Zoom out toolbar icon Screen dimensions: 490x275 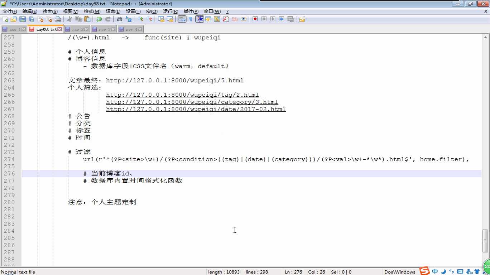[x=149, y=19]
